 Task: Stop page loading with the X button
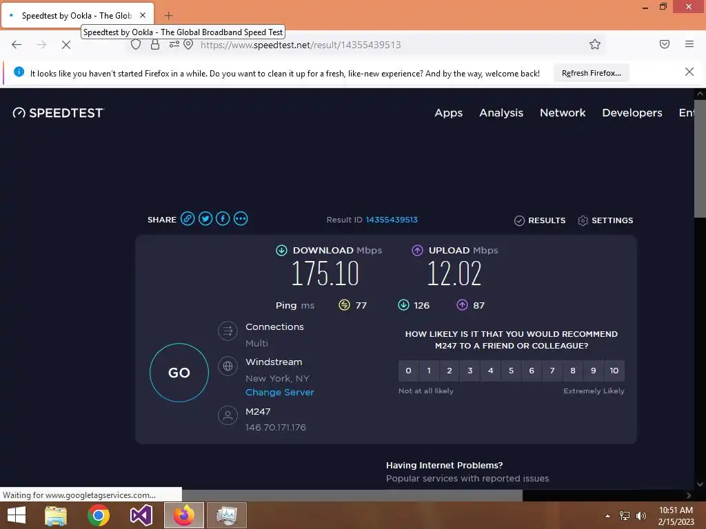coord(66,45)
